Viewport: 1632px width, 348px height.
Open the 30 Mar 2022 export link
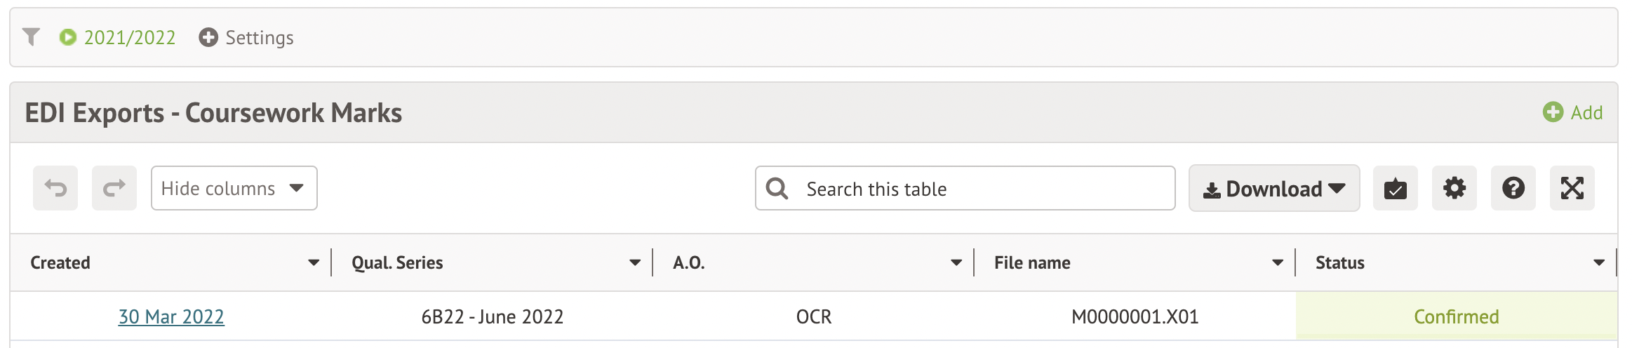tap(171, 316)
